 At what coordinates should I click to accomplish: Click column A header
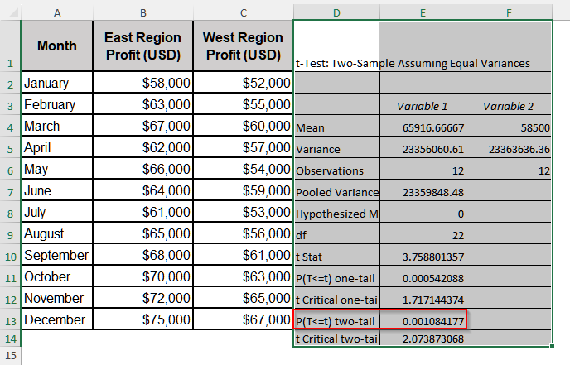click(x=56, y=12)
